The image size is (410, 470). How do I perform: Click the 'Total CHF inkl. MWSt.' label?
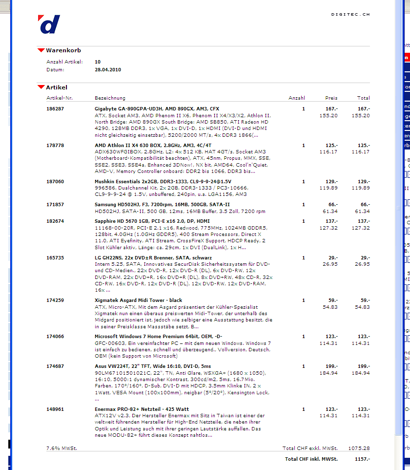pyautogui.click(x=311, y=459)
